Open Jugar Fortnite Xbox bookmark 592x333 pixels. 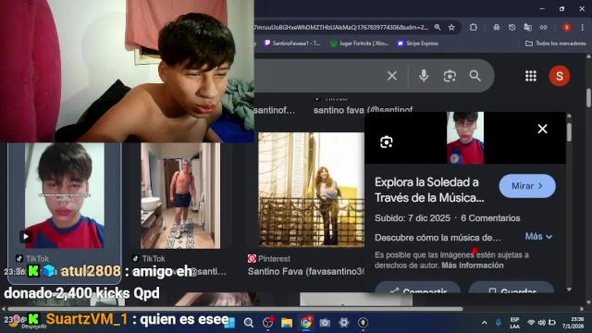(x=359, y=43)
